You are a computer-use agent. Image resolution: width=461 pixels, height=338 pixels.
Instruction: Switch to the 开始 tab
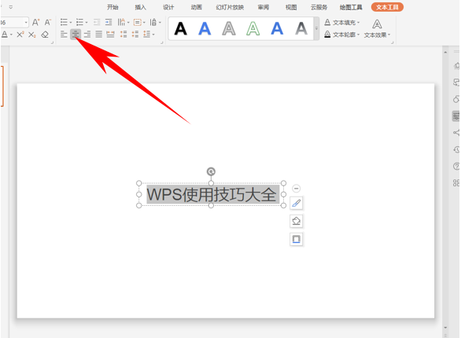[112, 7]
